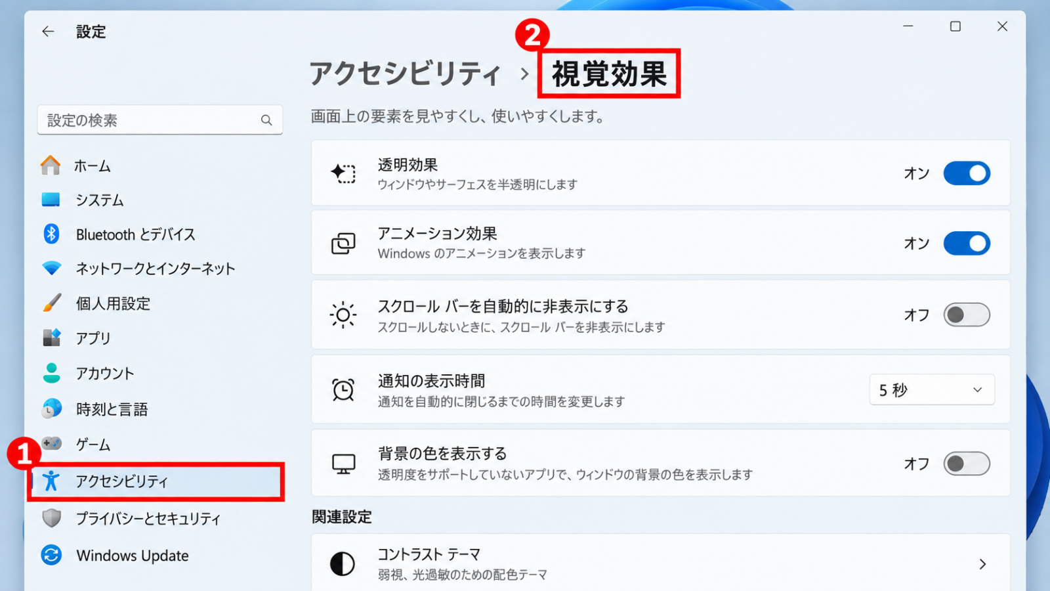Open Bluetooth とデバイス settings
The image size is (1050, 591).
[x=136, y=234]
